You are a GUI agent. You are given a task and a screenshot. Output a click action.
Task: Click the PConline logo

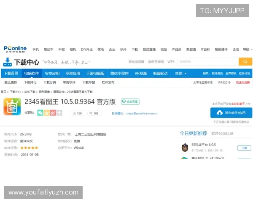15,49
